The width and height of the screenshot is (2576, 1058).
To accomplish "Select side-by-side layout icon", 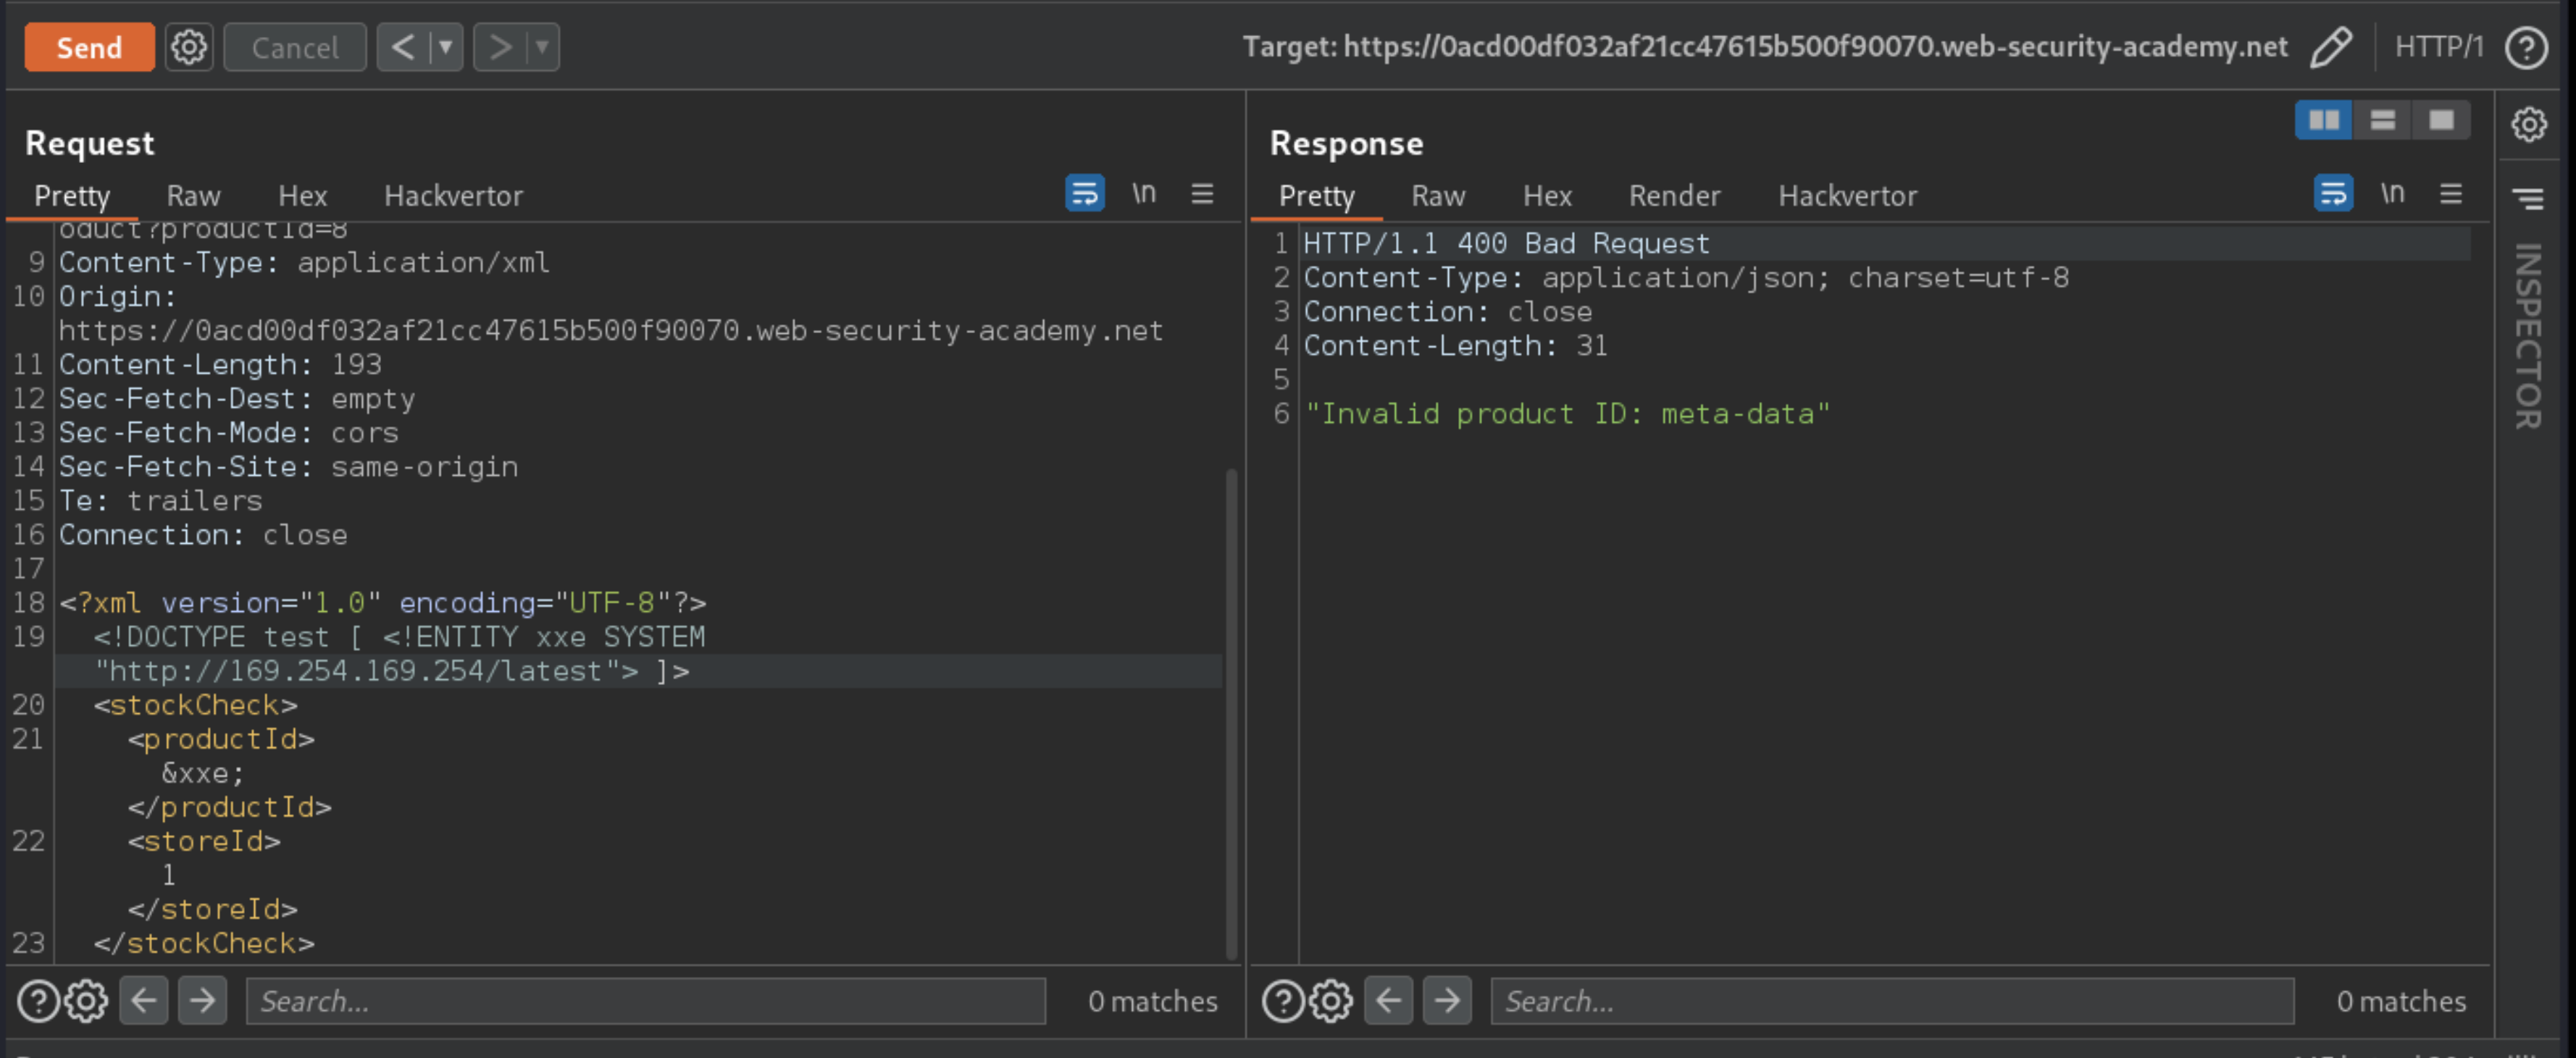I will [x=2323, y=121].
